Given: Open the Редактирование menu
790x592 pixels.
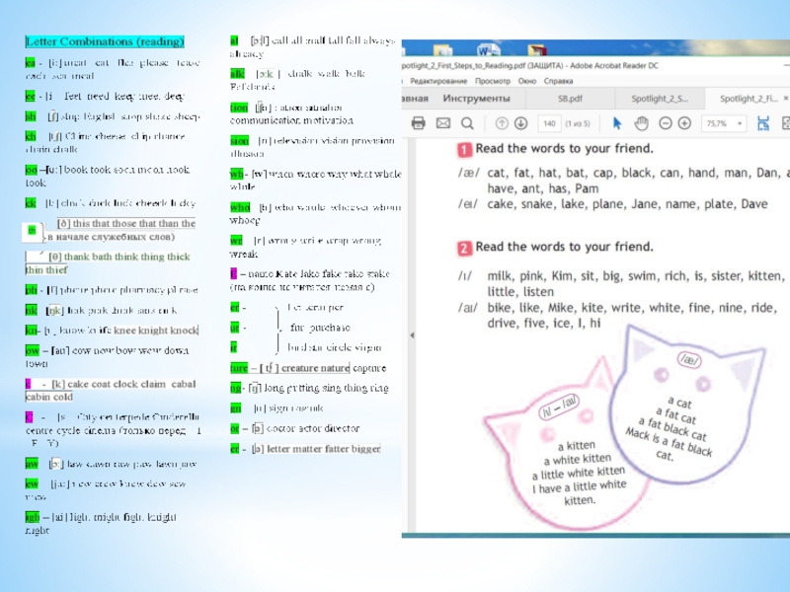Looking at the screenshot, I should click(x=437, y=80).
